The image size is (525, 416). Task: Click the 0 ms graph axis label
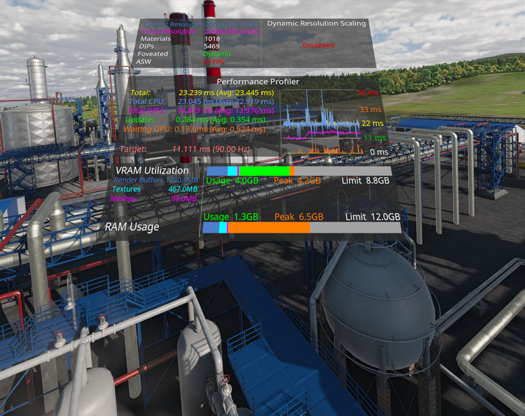tap(379, 152)
